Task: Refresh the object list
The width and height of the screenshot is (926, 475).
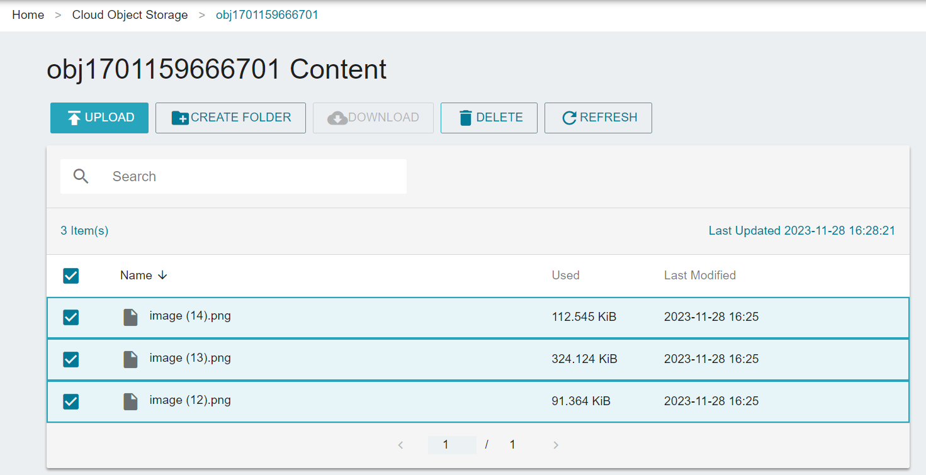Action: point(597,118)
